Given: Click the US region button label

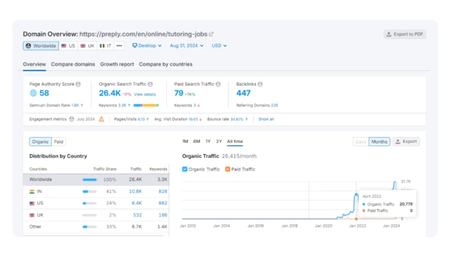Looking at the screenshot, I should [72, 46].
